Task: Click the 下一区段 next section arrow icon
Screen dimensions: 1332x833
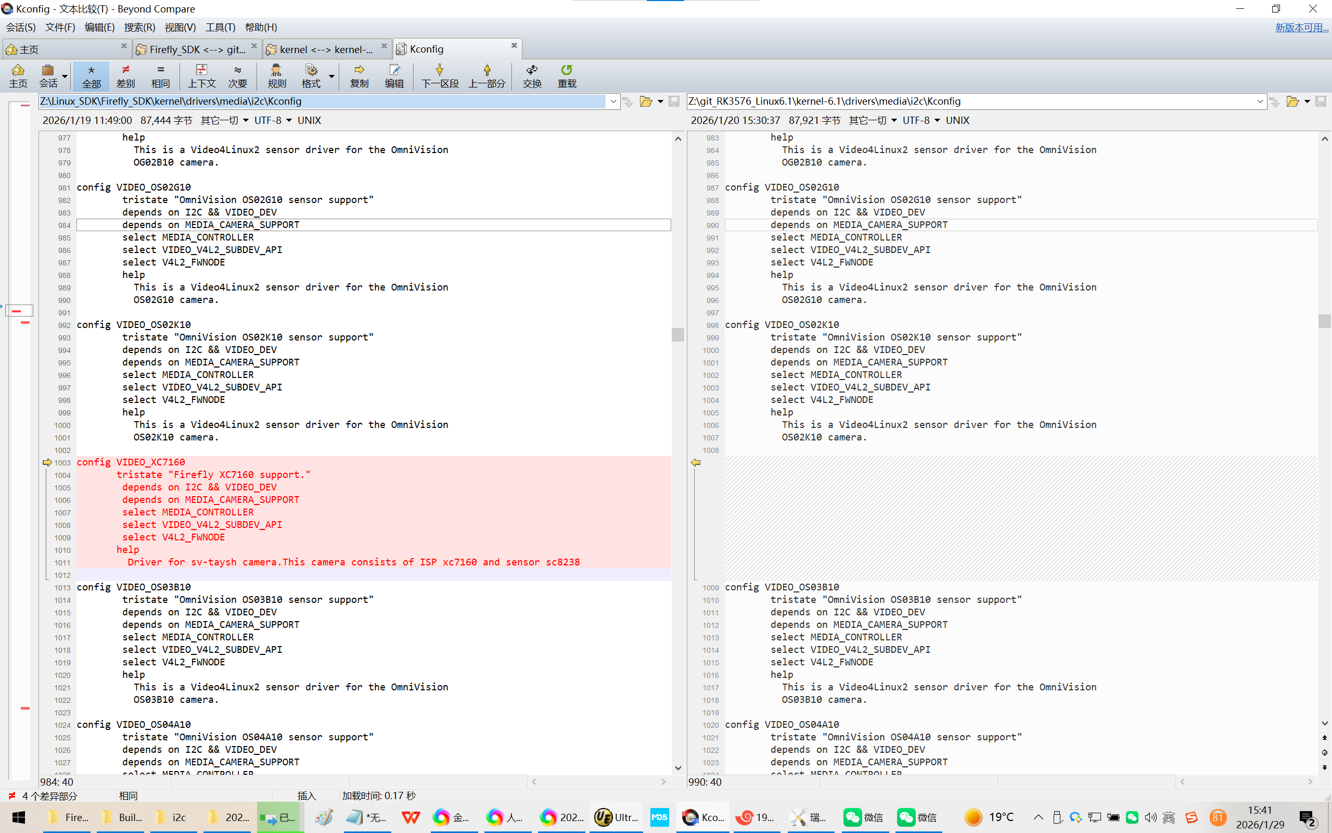Action: pos(439,70)
